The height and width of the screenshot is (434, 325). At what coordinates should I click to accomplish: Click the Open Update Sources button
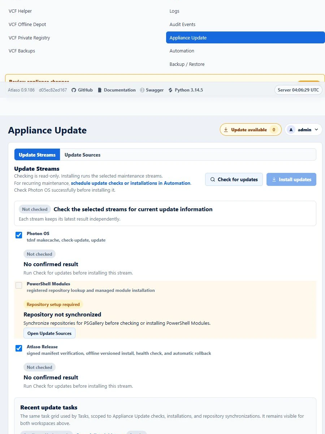49,333
